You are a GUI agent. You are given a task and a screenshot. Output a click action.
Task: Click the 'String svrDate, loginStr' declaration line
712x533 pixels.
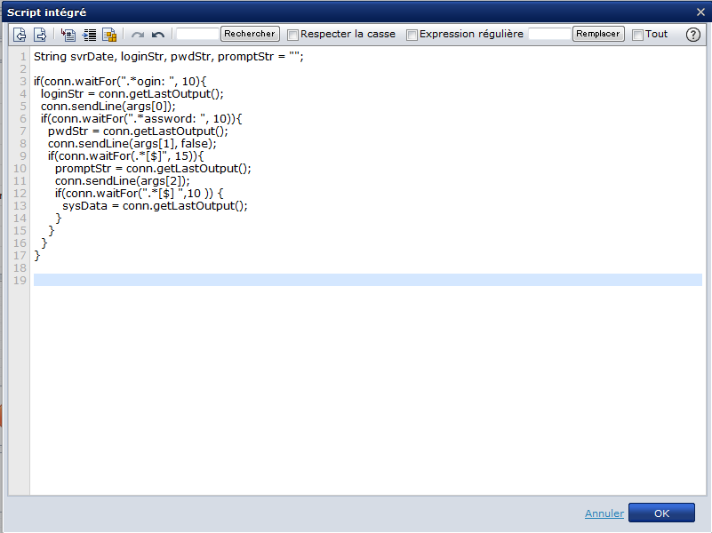pyautogui.click(x=169, y=57)
